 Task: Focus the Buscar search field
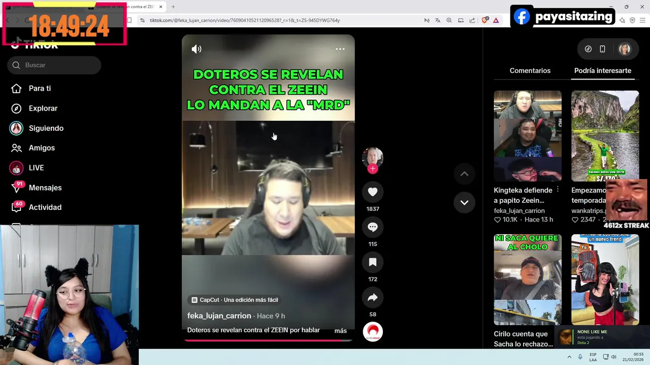[x=54, y=65]
